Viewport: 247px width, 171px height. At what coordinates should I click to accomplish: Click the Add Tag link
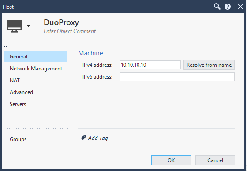(98, 138)
